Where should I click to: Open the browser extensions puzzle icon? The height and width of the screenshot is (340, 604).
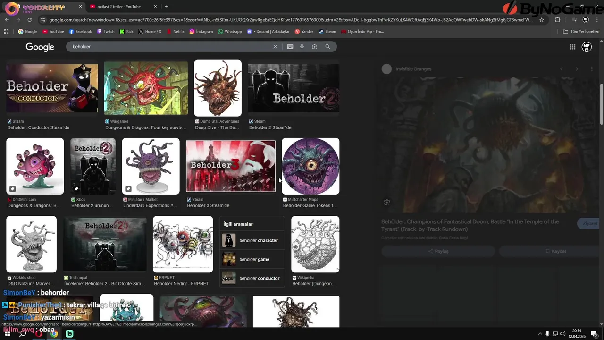tap(558, 20)
